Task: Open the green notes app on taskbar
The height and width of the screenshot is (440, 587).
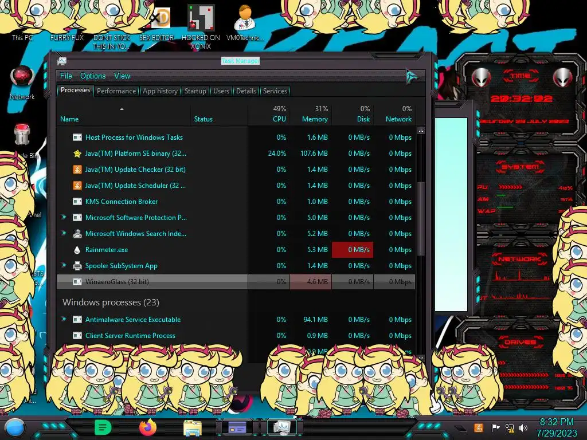Action: [x=103, y=427]
